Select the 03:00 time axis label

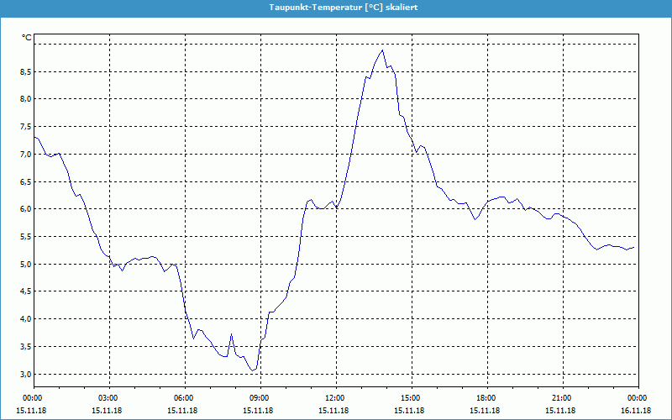click(x=108, y=398)
